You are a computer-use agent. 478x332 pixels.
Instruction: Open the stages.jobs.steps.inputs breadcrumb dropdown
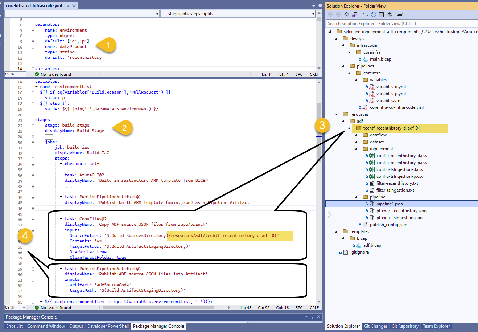point(312,13)
